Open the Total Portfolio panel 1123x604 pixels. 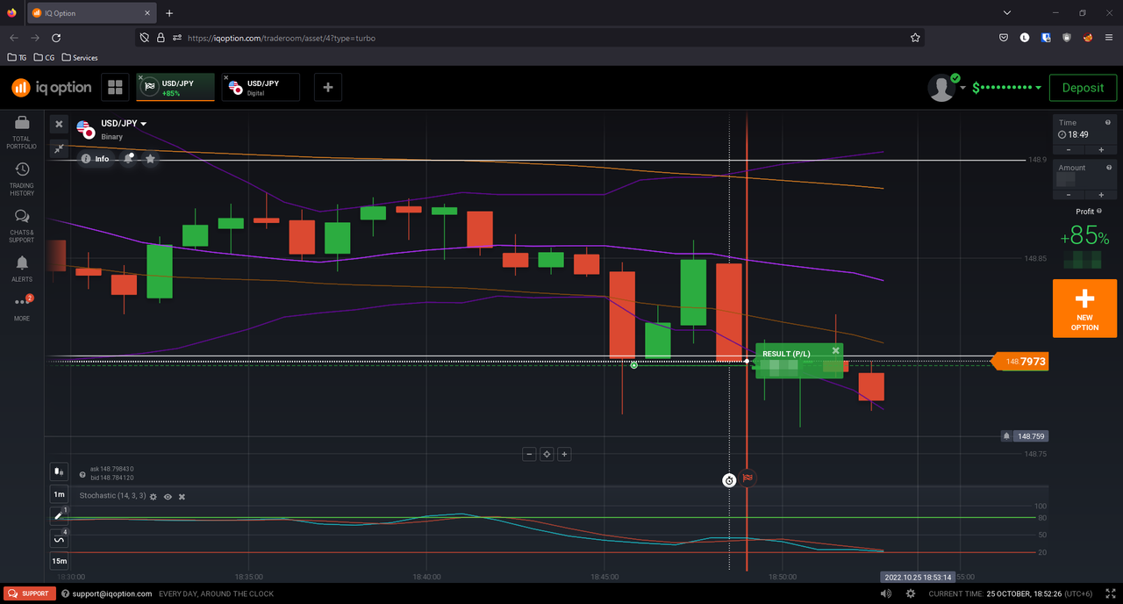pos(22,133)
